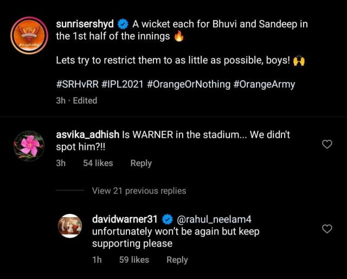View the 54 likes list
This screenshot has width=347, height=279.
[x=98, y=163]
